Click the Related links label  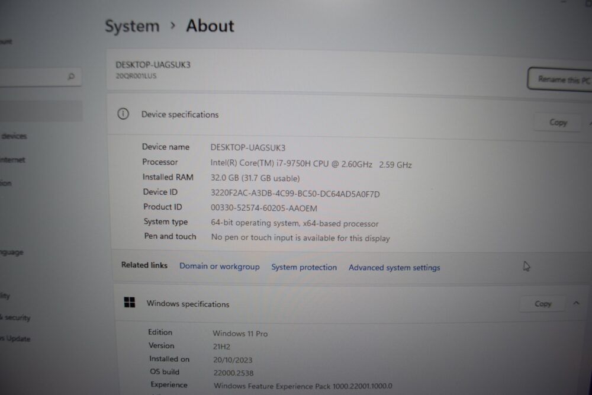(144, 265)
